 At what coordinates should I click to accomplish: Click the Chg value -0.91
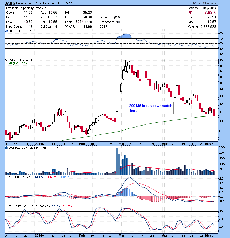tap(212, 17)
